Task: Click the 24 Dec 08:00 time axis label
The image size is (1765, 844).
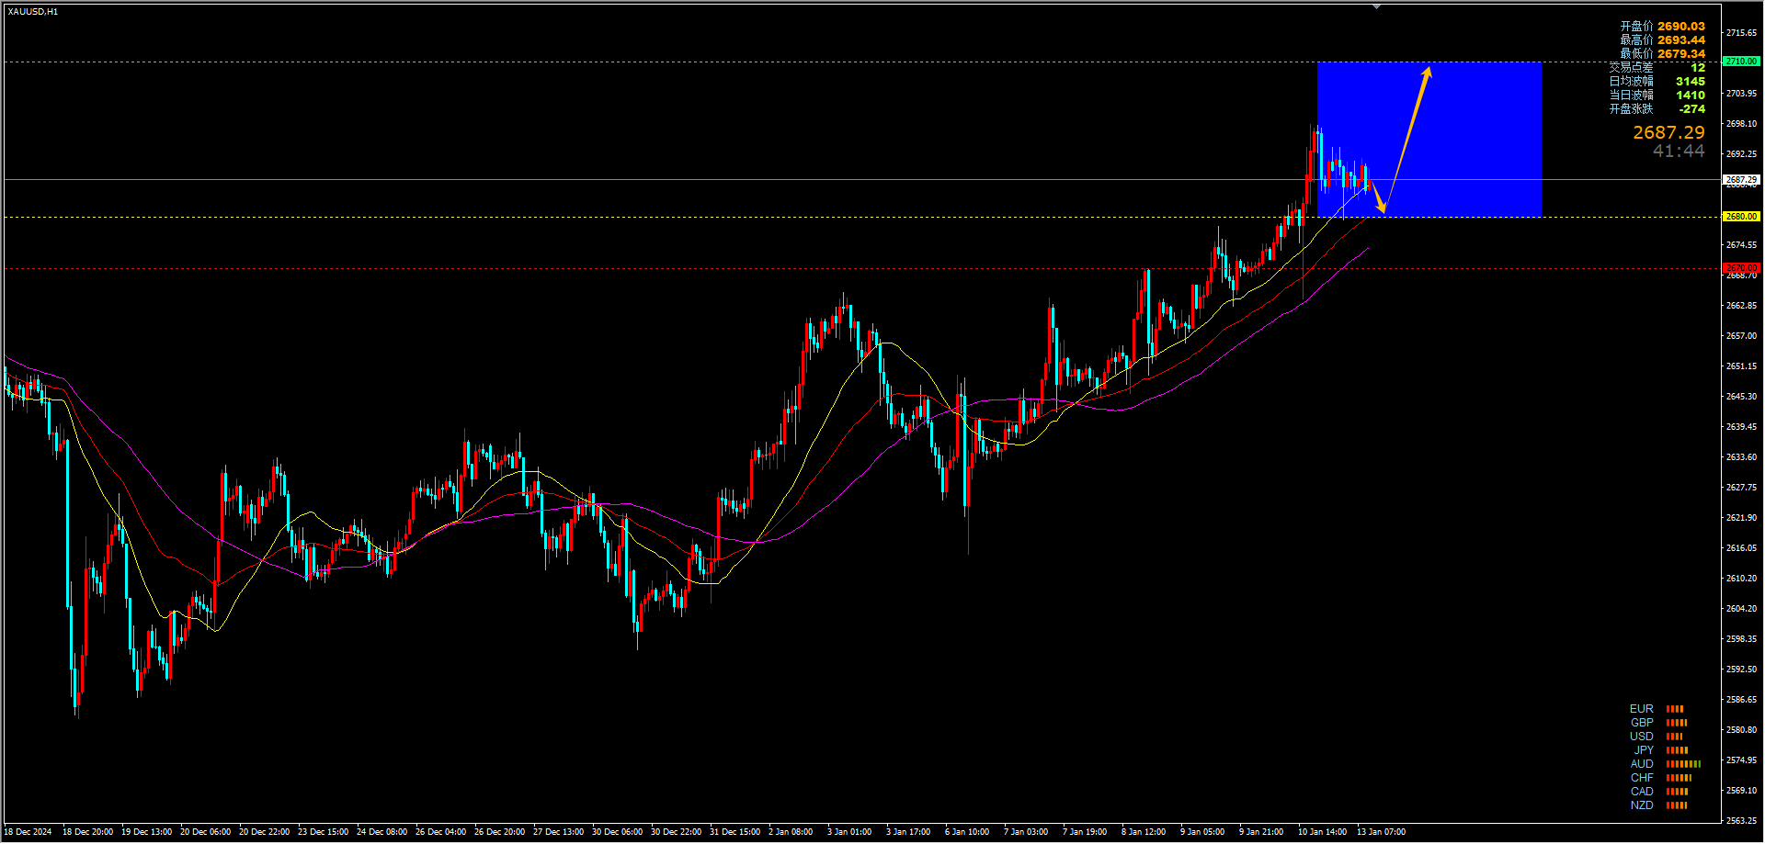Action: click(x=381, y=832)
